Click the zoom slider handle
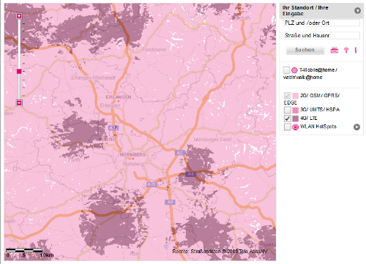Viewport: 366px width, 264px height. (19, 71)
